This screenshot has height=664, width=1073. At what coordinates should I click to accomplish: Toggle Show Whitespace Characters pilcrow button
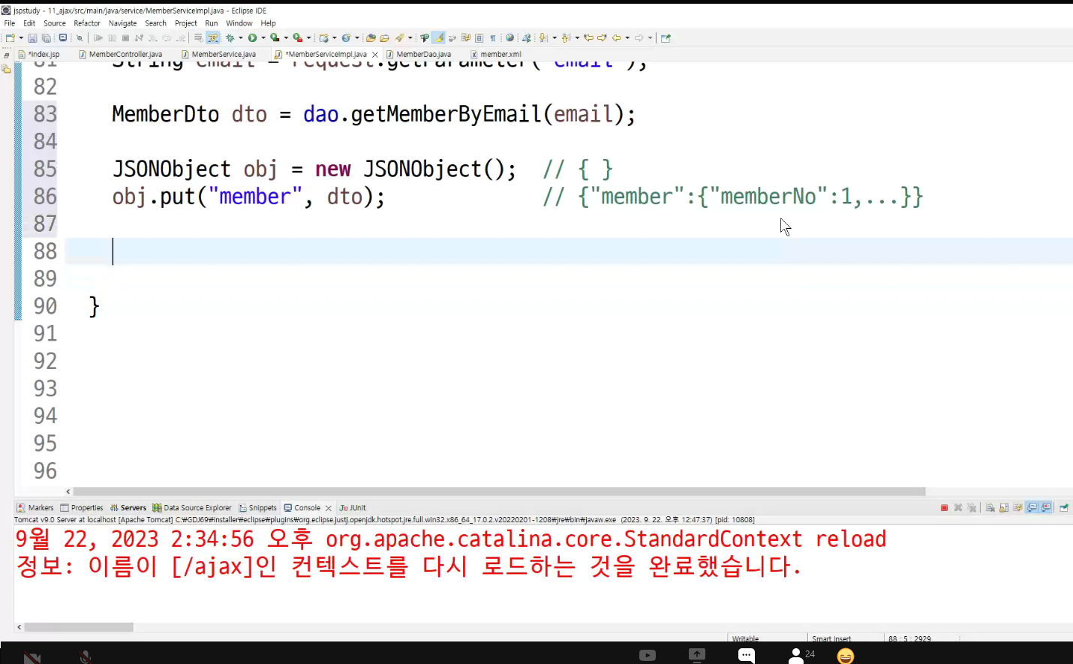point(493,38)
